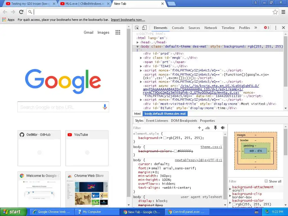Switch to Event Listeners tab
The width and height of the screenshot is (288, 216).
tap(157, 121)
